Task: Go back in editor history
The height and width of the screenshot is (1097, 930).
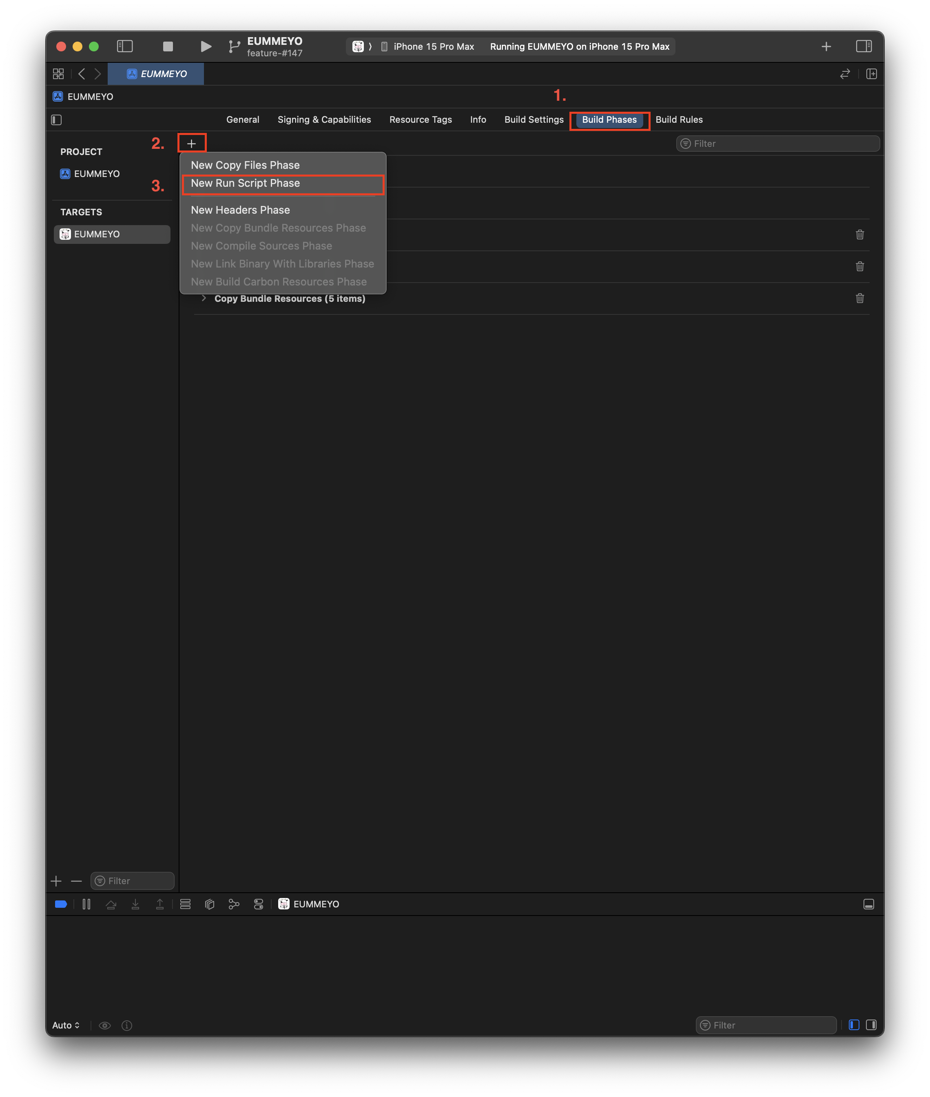Action: [x=81, y=74]
